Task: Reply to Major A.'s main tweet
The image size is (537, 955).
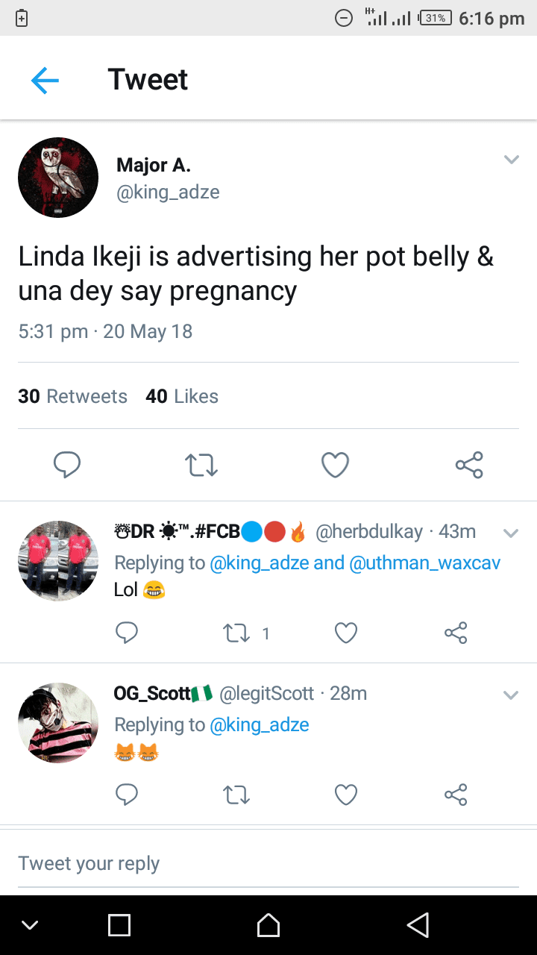Action: coord(67,465)
